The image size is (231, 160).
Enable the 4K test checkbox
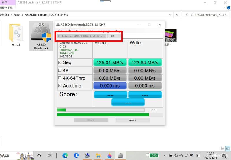(x=60, y=70)
